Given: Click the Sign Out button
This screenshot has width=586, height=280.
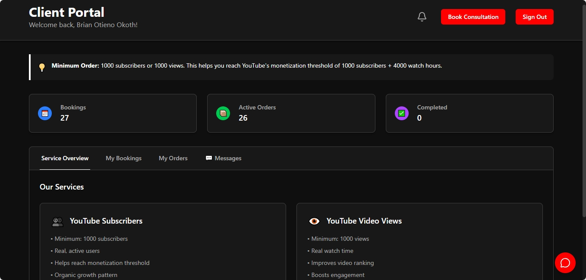Looking at the screenshot, I should (x=534, y=17).
